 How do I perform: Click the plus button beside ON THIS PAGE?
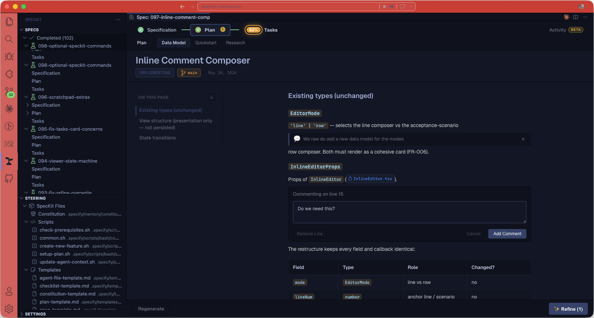212,97
